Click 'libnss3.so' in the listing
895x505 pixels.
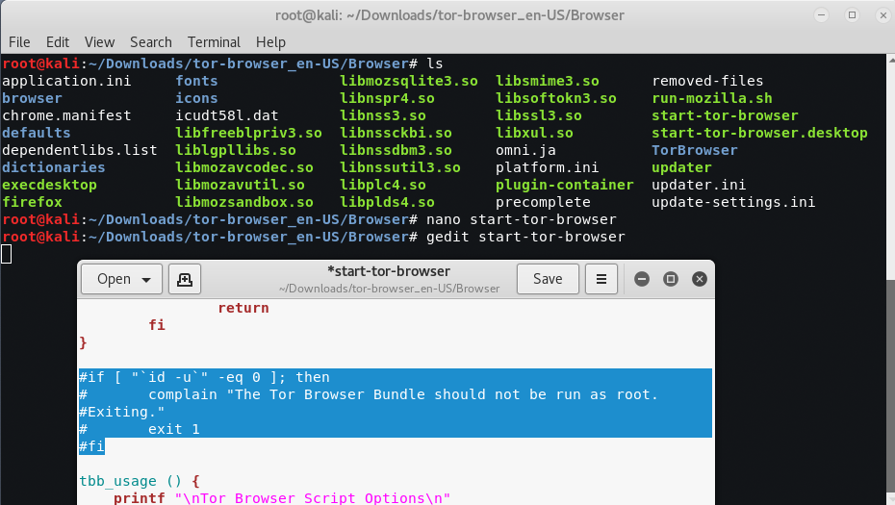click(x=383, y=115)
